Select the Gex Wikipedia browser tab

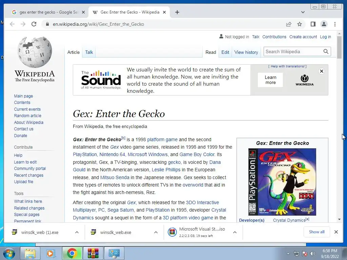(130, 12)
